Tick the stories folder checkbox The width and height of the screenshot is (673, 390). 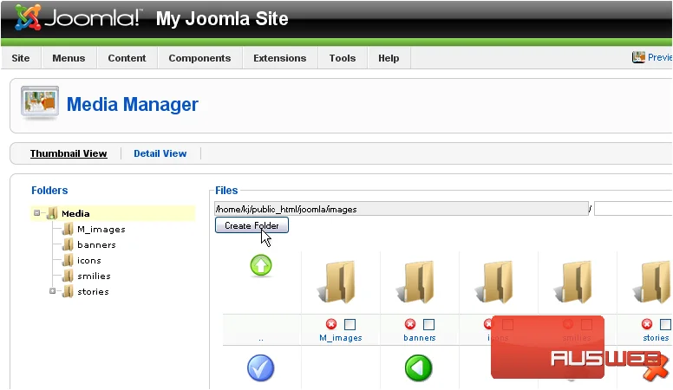[666, 324]
